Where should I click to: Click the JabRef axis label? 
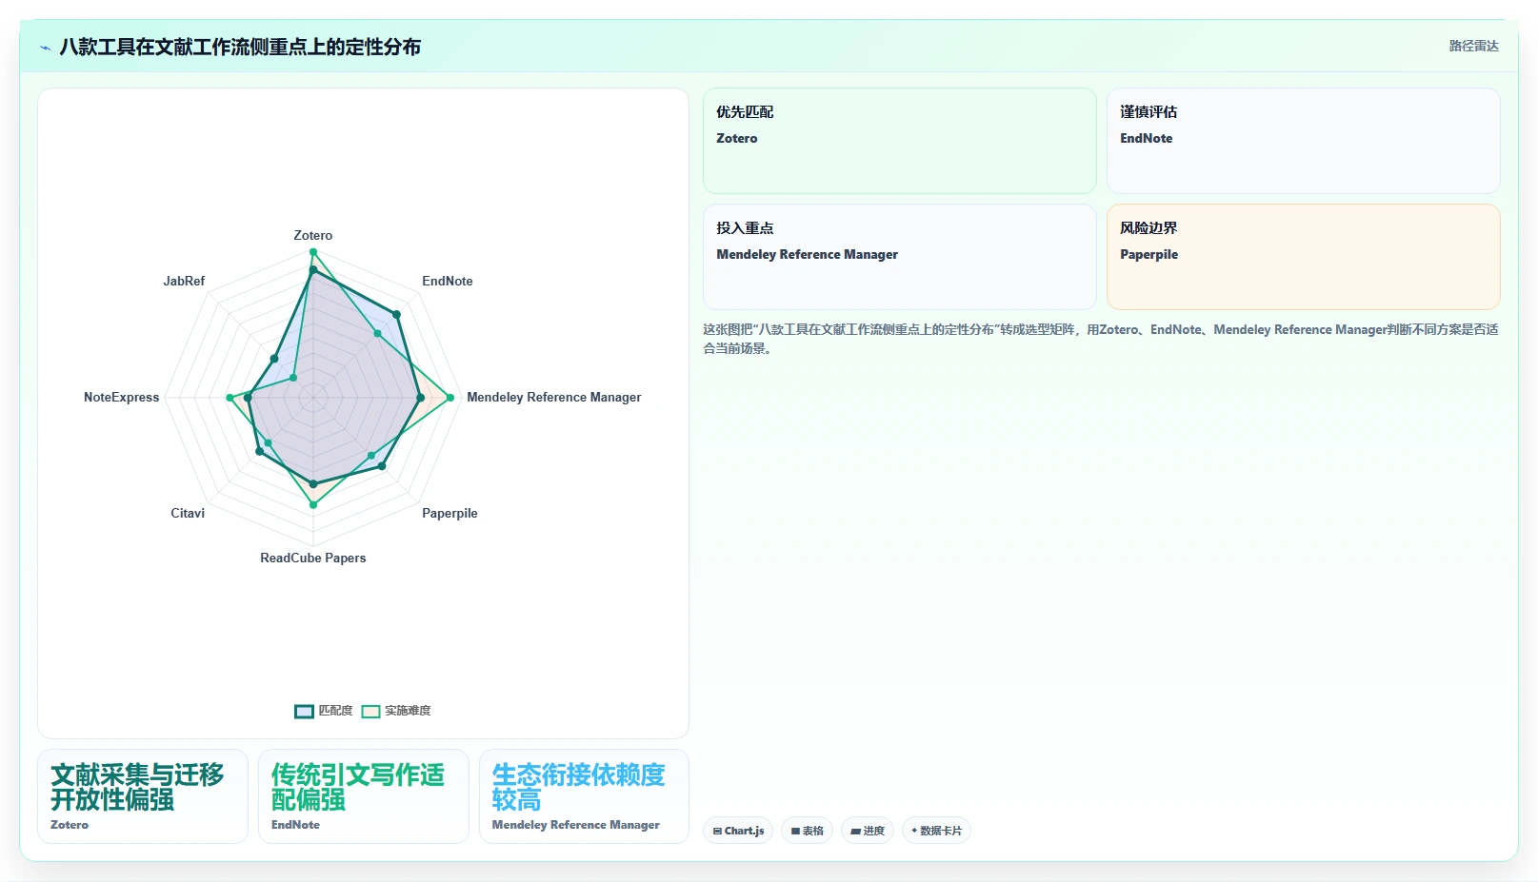184,281
